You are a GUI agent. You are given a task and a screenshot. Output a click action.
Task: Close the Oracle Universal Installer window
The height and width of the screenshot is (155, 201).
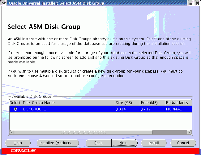197,3
